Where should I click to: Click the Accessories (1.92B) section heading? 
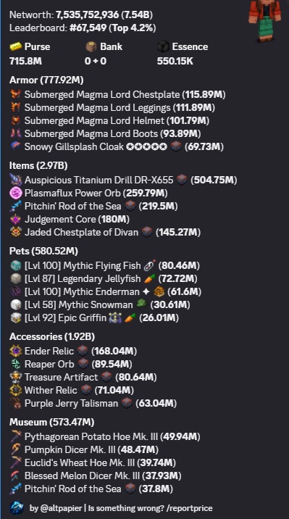click(x=52, y=336)
